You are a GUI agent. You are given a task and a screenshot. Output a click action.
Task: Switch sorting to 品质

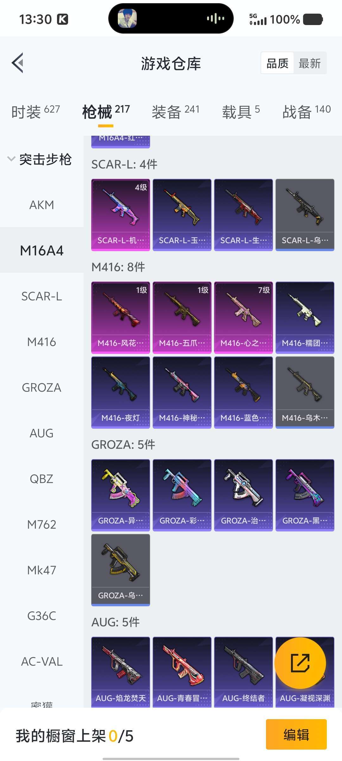pos(277,63)
